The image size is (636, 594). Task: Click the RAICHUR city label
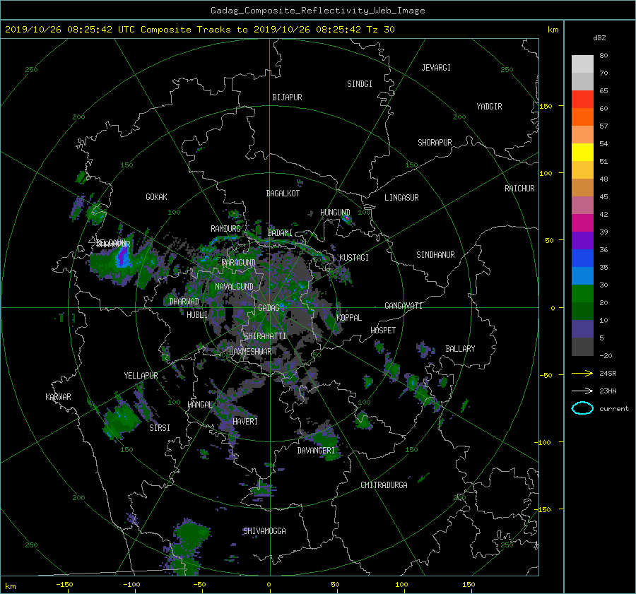tap(519, 189)
